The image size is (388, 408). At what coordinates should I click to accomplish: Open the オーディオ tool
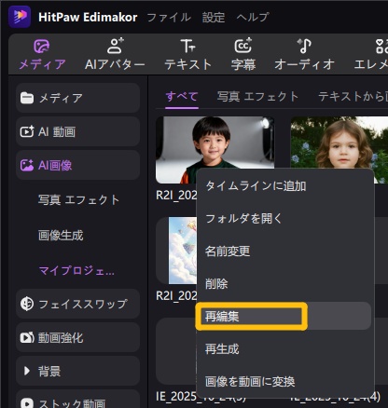pyautogui.click(x=304, y=54)
